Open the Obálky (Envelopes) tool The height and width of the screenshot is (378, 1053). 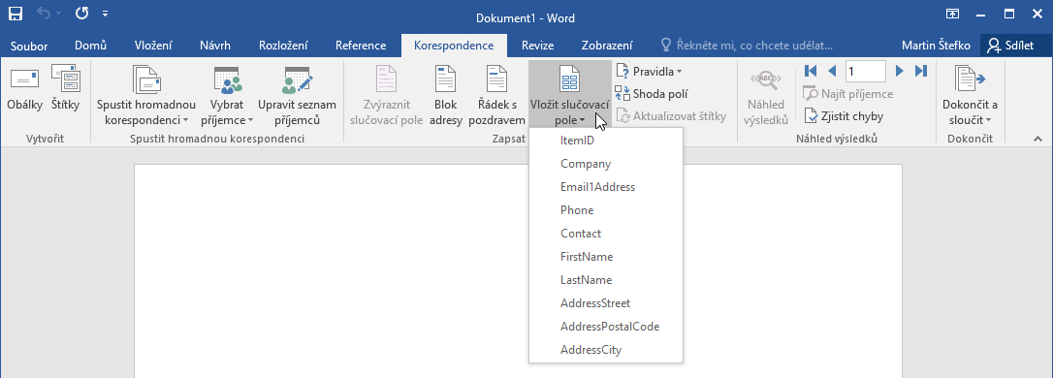point(25,88)
